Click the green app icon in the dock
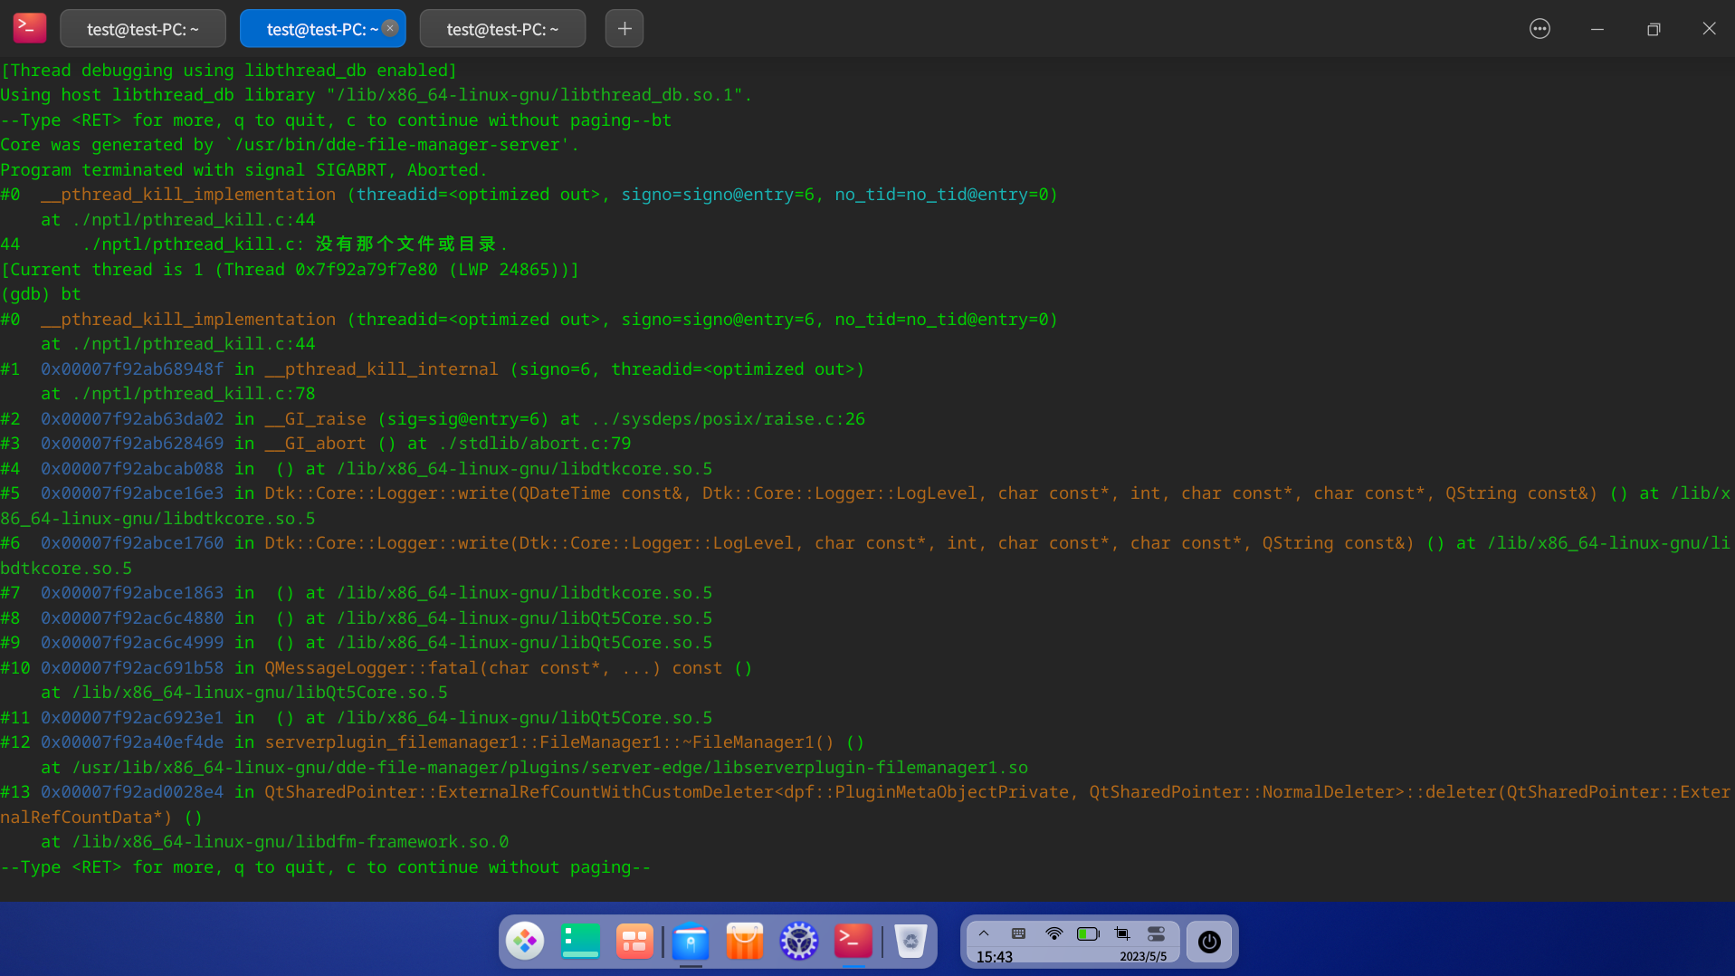1735x976 pixels. 579,942
